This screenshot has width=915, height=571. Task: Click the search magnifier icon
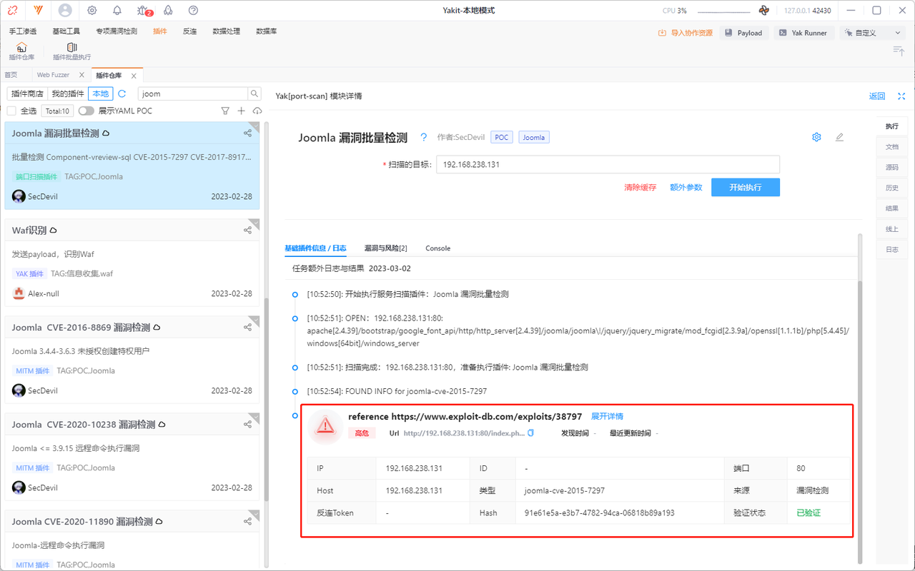pos(254,94)
